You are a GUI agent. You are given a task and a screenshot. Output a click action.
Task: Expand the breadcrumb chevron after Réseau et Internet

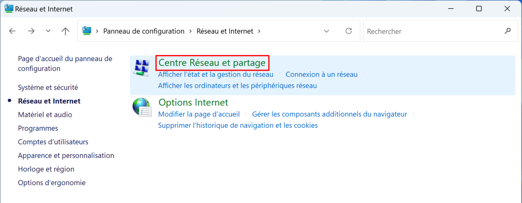coord(259,31)
